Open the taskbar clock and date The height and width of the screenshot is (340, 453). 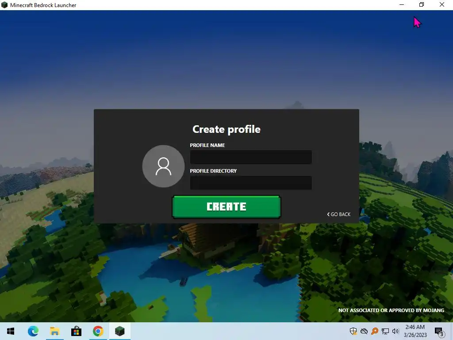pos(415,331)
